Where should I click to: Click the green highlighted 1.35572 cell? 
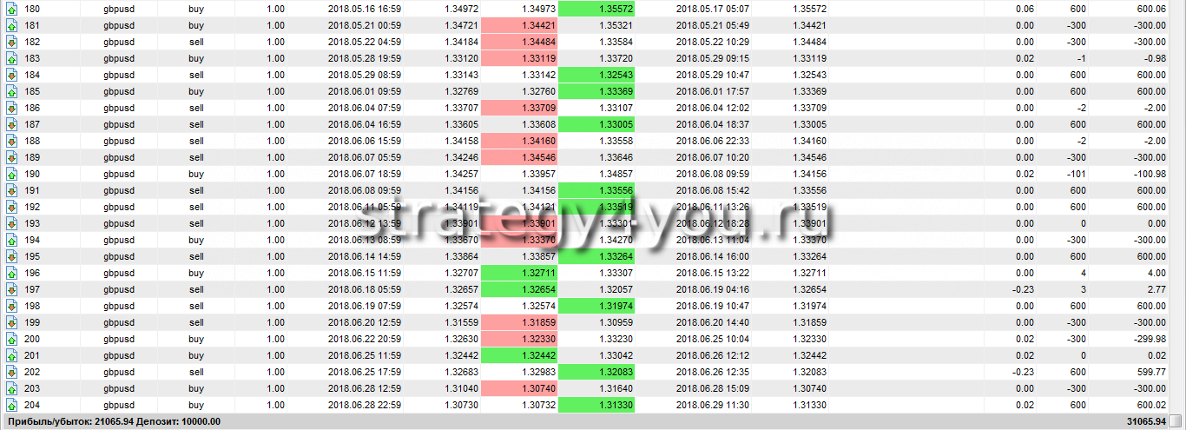(x=596, y=9)
